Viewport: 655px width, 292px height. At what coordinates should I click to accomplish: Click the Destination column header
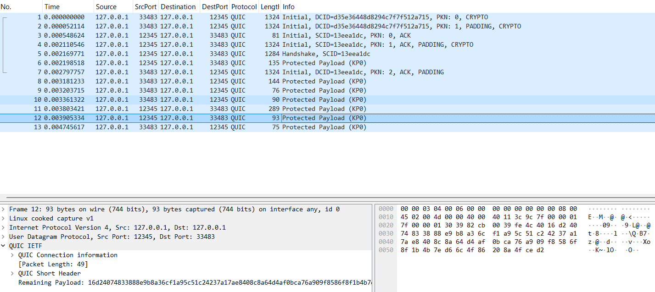[x=179, y=7]
